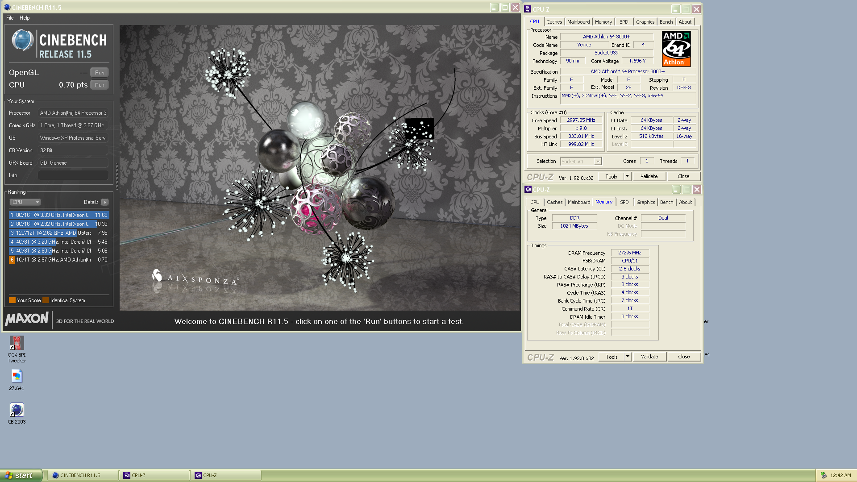
Task: Click the Info input field in Cinebench
Action: coord(73,175)
